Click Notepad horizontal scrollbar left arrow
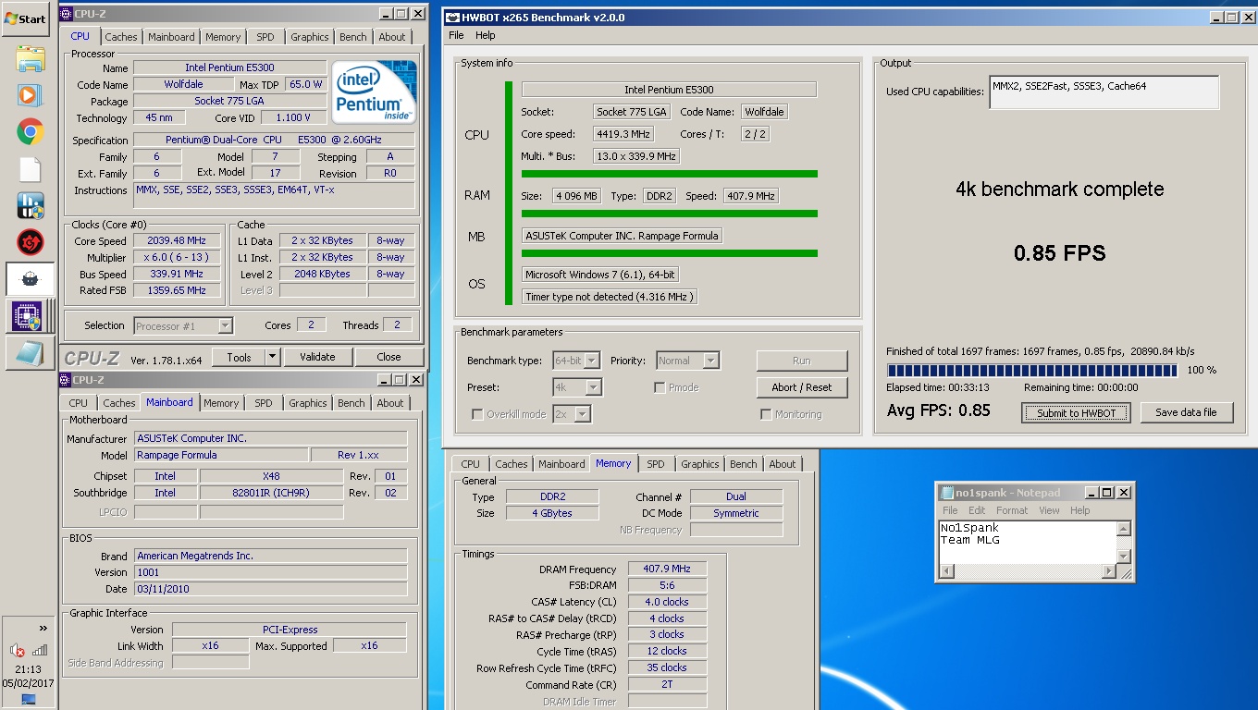This screenshot has width=1258, height=710. (x=946, y=571)
